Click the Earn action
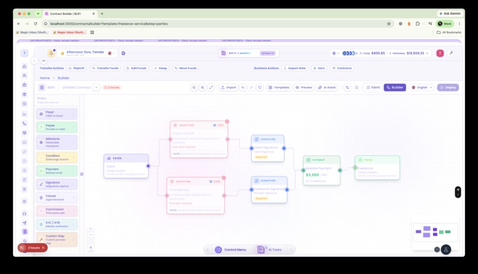 tap(319, 68)
